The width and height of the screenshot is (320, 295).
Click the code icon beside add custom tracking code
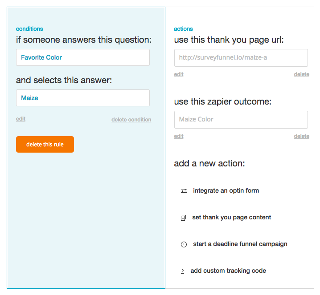[183, 271]
